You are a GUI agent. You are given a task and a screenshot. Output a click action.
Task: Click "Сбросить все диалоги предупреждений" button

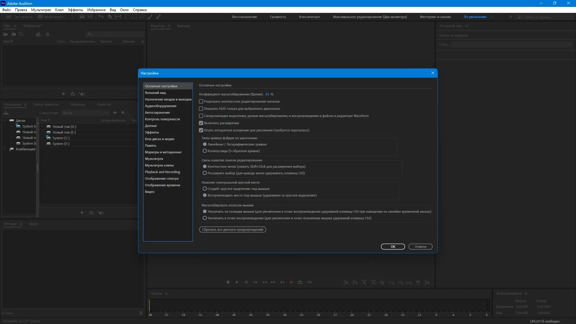click(232, 229)
